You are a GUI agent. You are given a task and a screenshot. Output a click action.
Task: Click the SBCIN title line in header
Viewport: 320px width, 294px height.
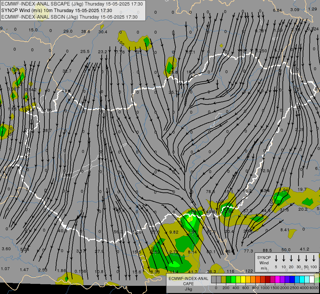point(69,17)
